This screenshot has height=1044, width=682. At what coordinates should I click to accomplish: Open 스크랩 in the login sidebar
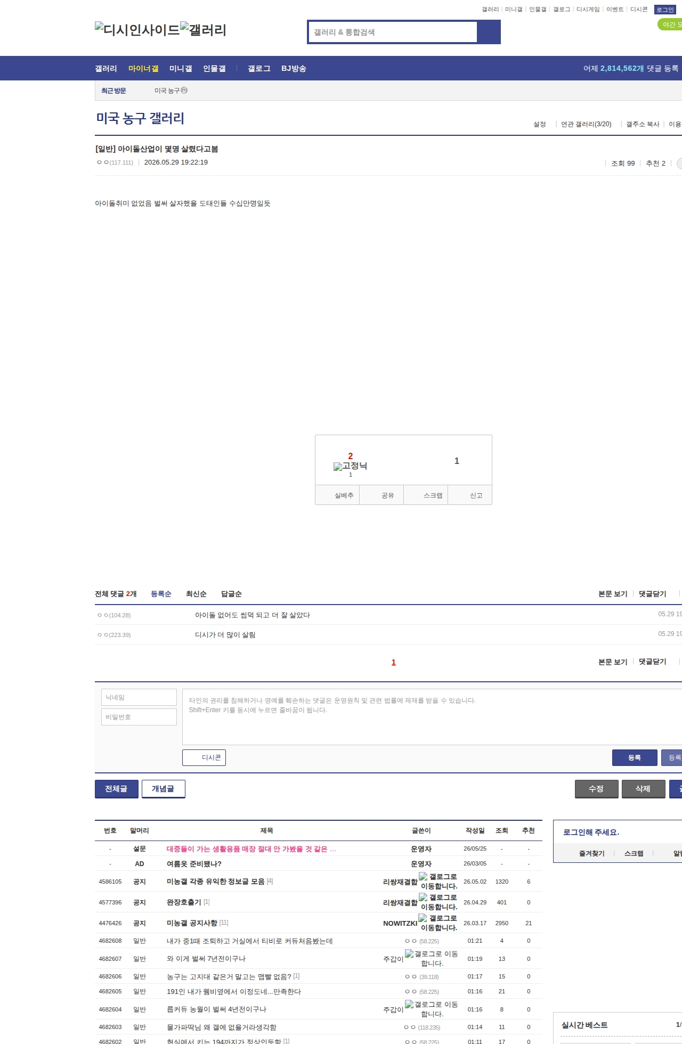[634, 853]
